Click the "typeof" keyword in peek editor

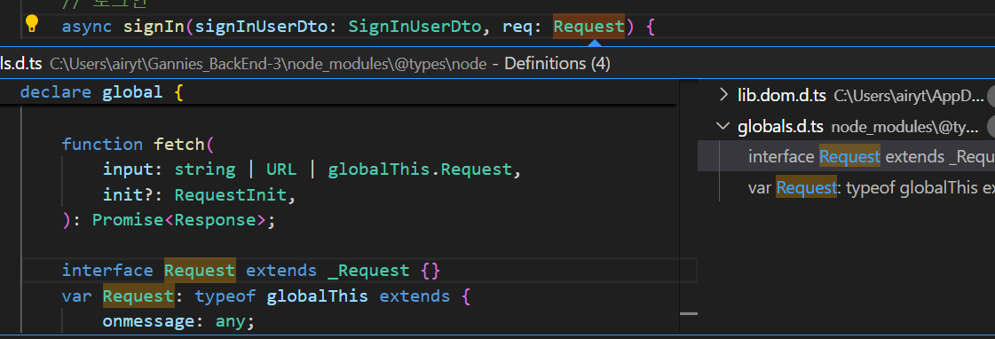[225, 296]
